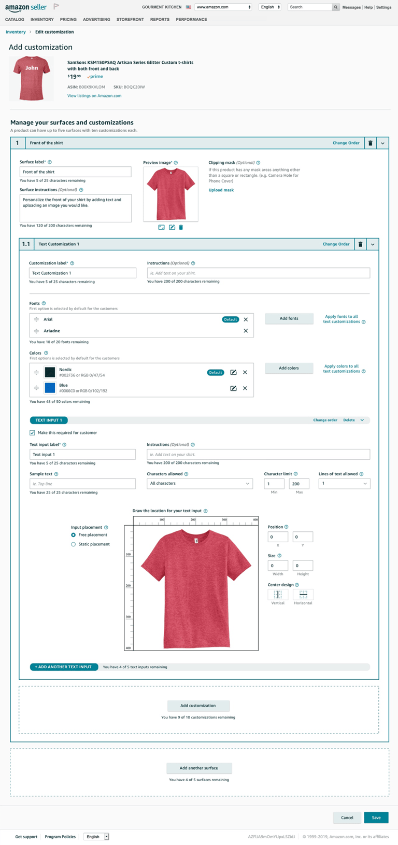Delete Text Customization 1 with trash icon

click(361, 244)
